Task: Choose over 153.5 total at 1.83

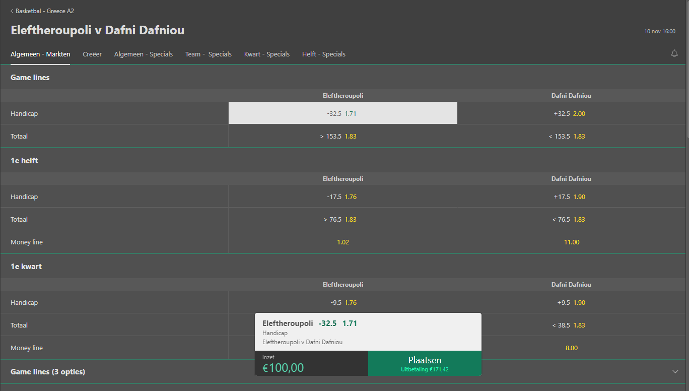Action: point(343,136)
